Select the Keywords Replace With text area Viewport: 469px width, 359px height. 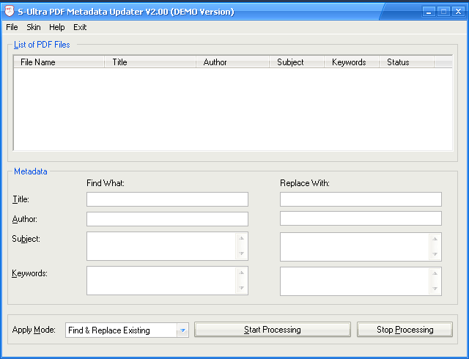click(355, 281)
